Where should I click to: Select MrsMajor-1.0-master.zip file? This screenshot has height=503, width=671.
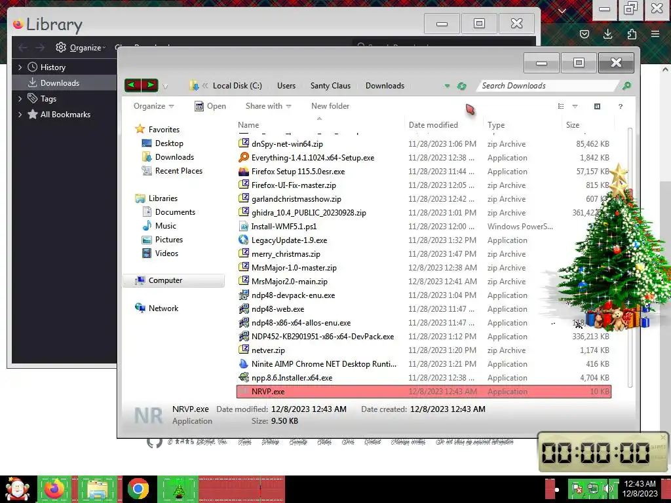point(294,267)
